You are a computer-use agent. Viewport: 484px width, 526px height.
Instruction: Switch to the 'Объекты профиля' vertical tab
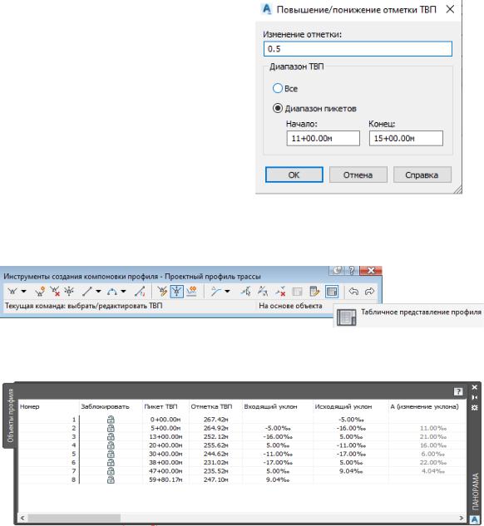pyautogui.click(x=11, y=415)
